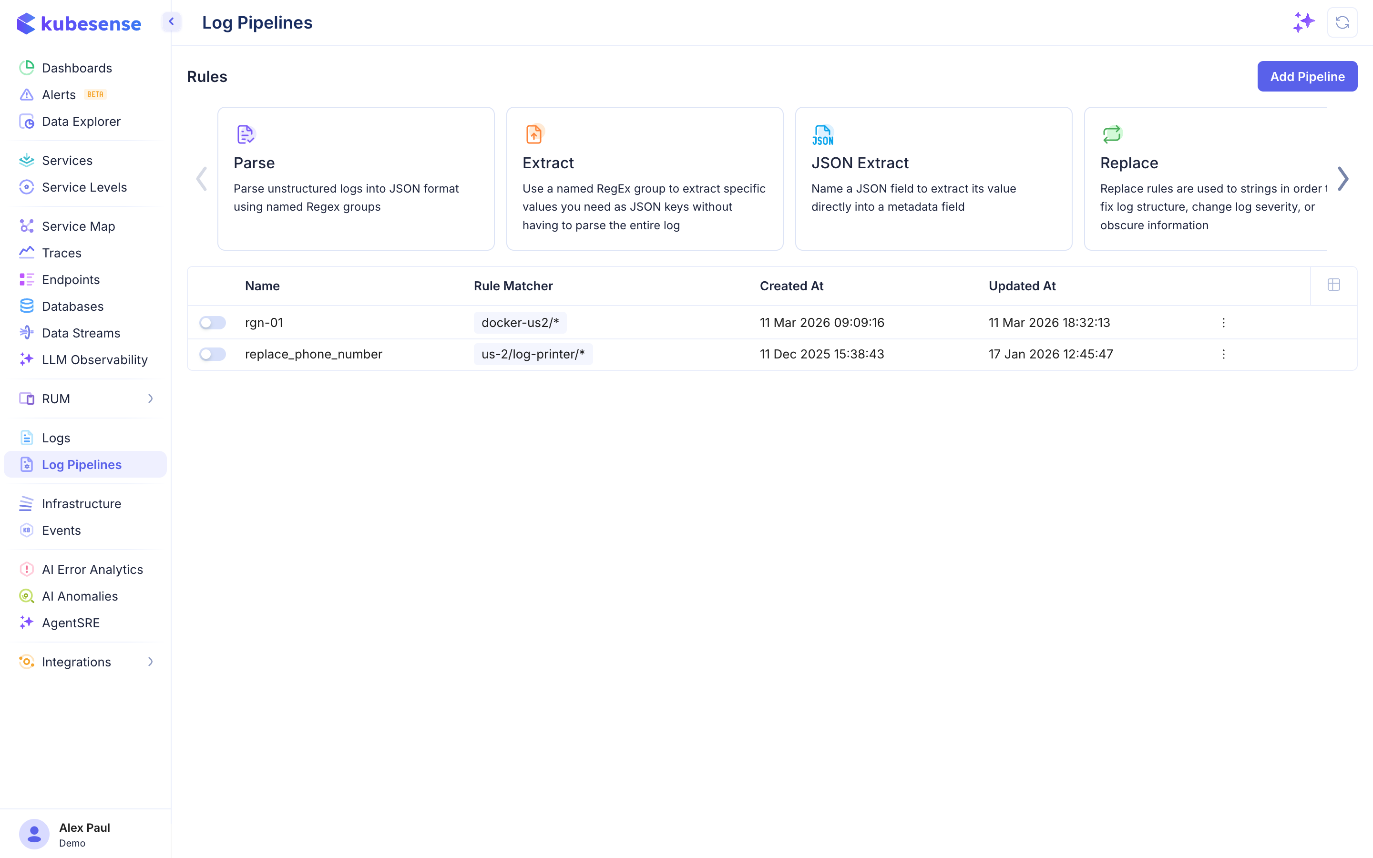This screenshot has height=858, width=1373.
Task: Click the docker-us2/* rule matcher tag
Action: point(520,323)
